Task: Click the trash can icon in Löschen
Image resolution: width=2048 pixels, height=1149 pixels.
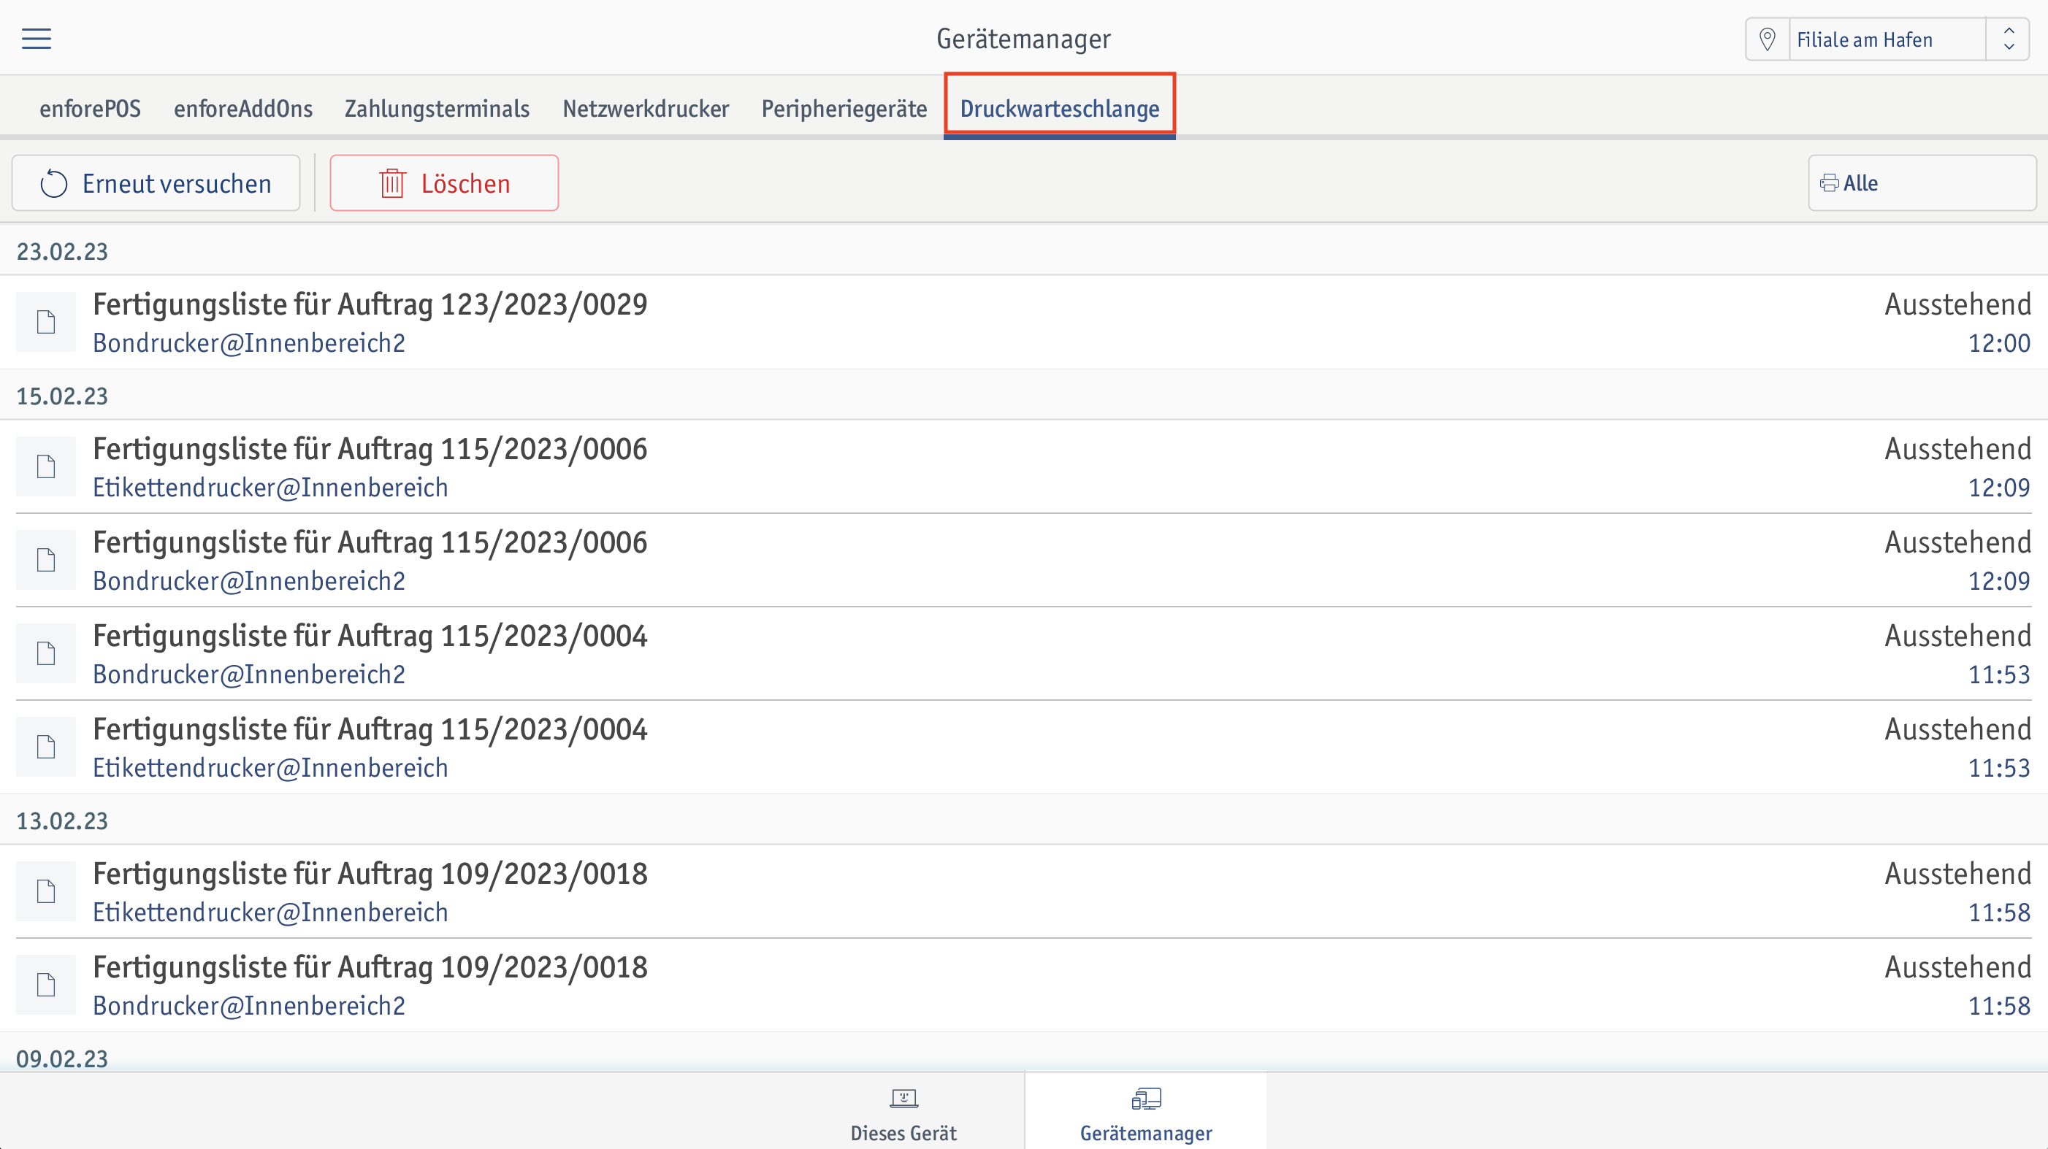Action: tap(393, 182)
